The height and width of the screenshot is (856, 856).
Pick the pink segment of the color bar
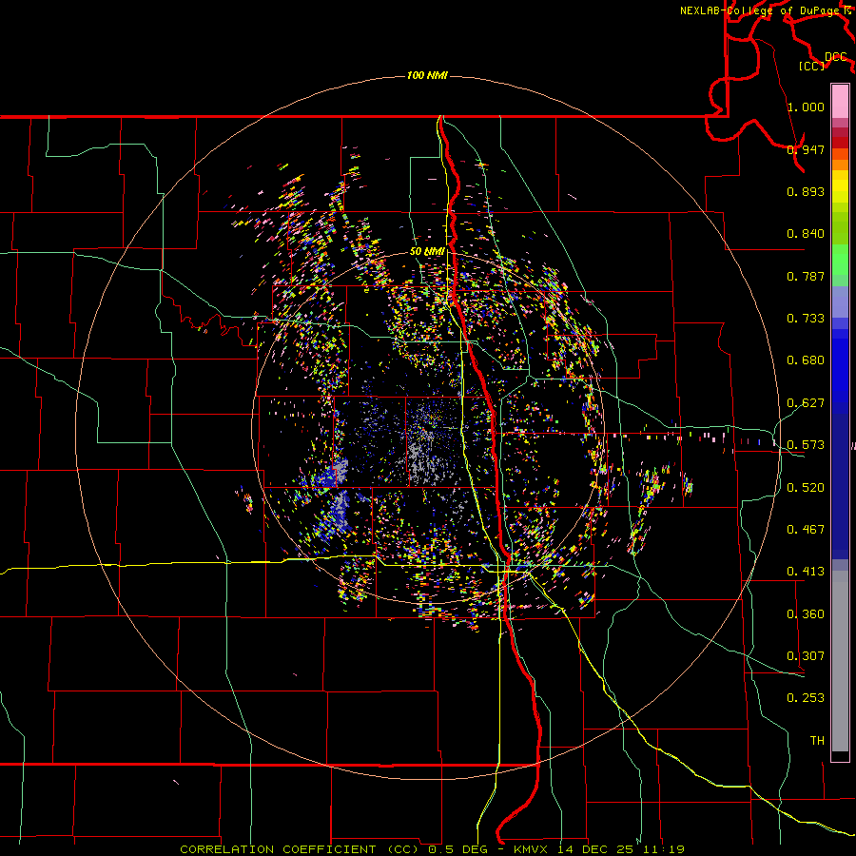[840, 101]
